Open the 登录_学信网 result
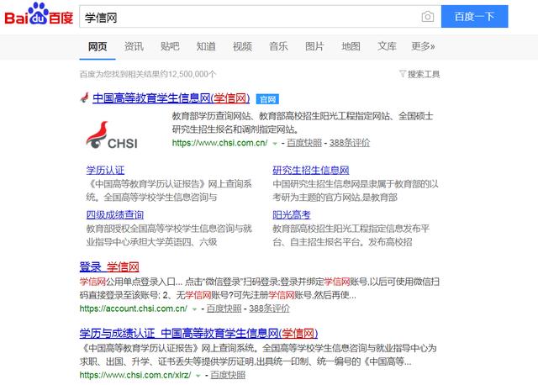Screen dimensions: 538x385 (x=108, y=266)
